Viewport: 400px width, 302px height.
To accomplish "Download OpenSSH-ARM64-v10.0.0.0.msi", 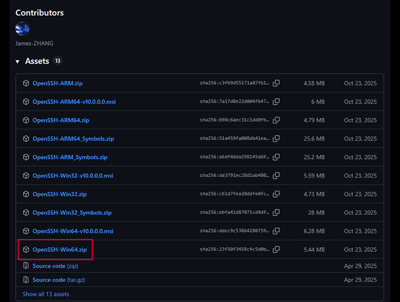I will (74, 102).
